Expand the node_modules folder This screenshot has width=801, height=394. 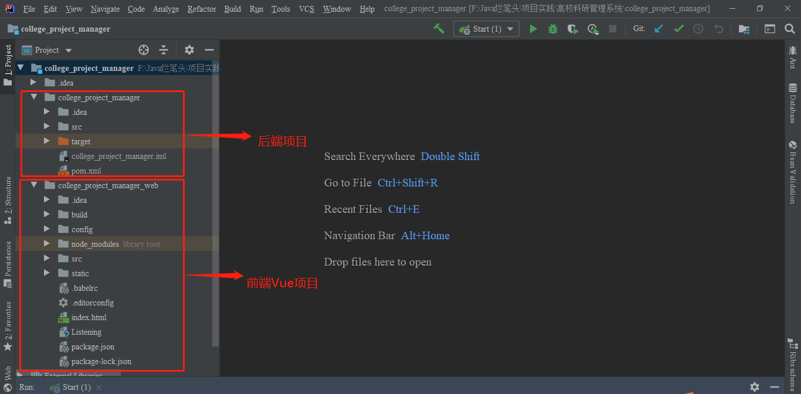tap(47, 244)
